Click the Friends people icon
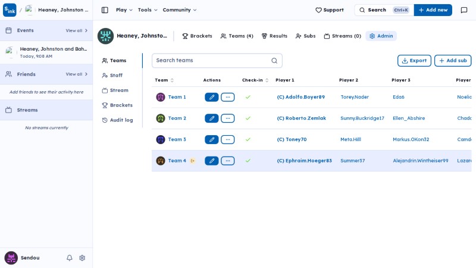476x268 pixels. [x=8, y=74]
